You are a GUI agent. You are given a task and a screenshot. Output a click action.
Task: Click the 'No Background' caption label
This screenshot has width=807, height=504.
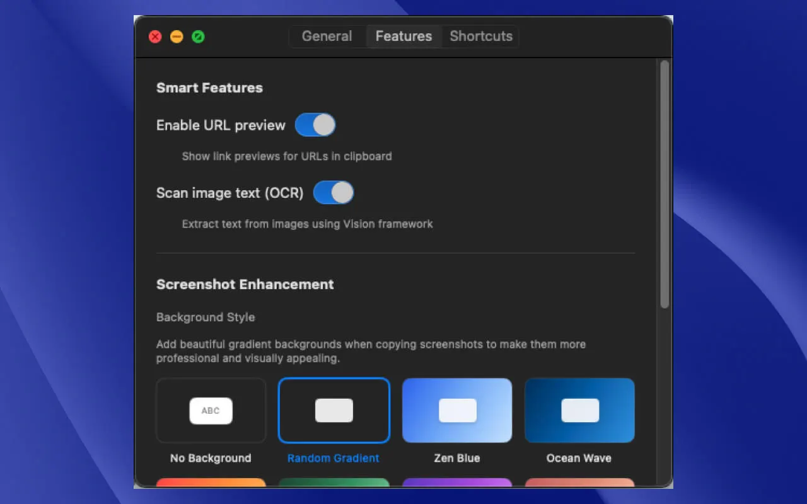[211, 458]
